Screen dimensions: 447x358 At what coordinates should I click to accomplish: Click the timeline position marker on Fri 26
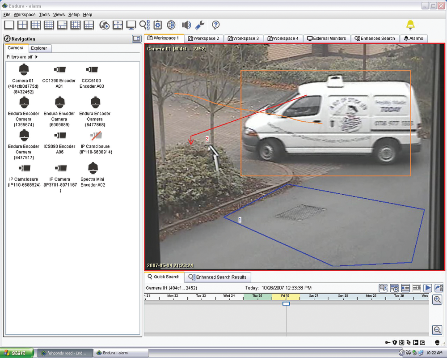[287, 303]
